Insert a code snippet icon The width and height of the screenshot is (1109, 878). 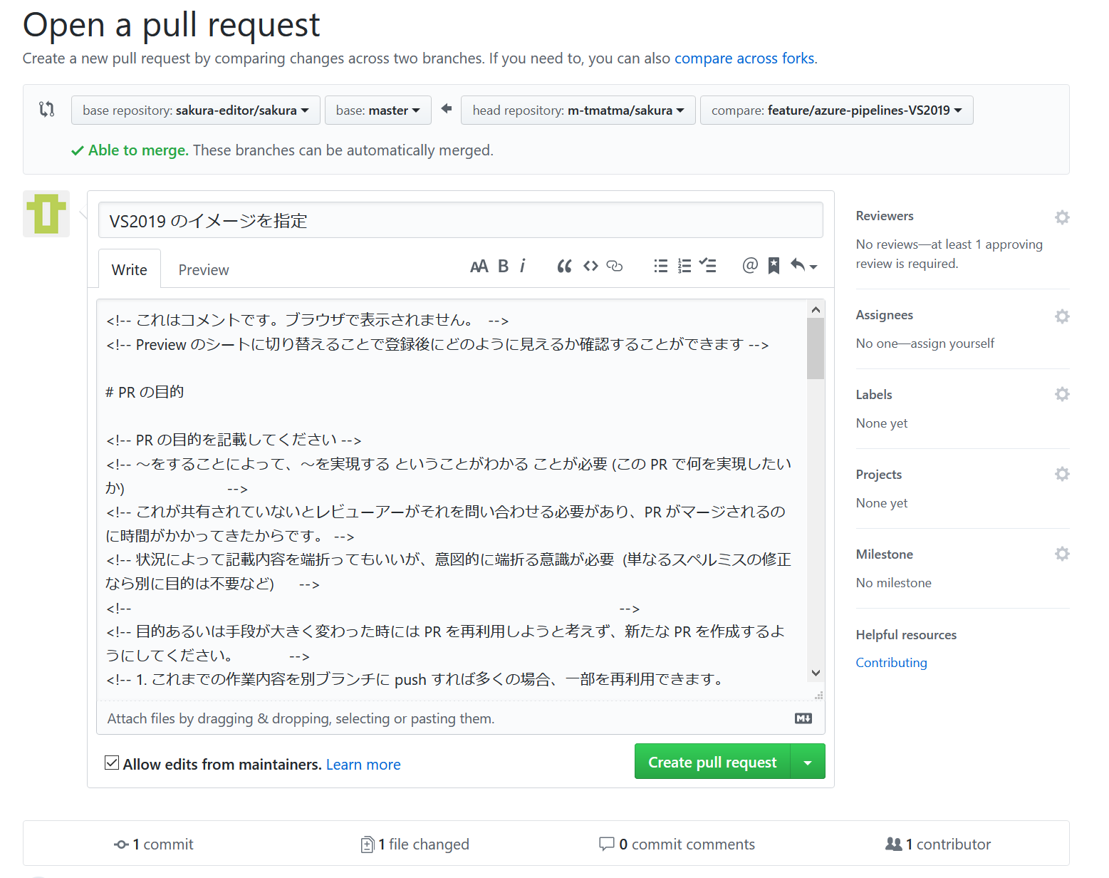(590, 265)
